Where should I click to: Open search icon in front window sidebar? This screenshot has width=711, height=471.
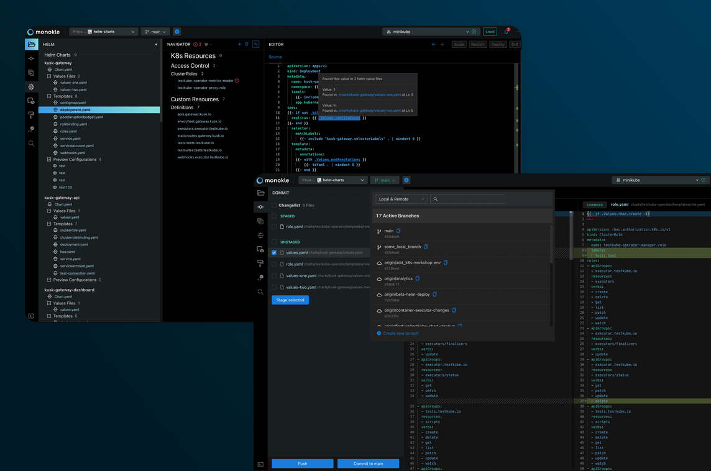[x=261, y=292]
